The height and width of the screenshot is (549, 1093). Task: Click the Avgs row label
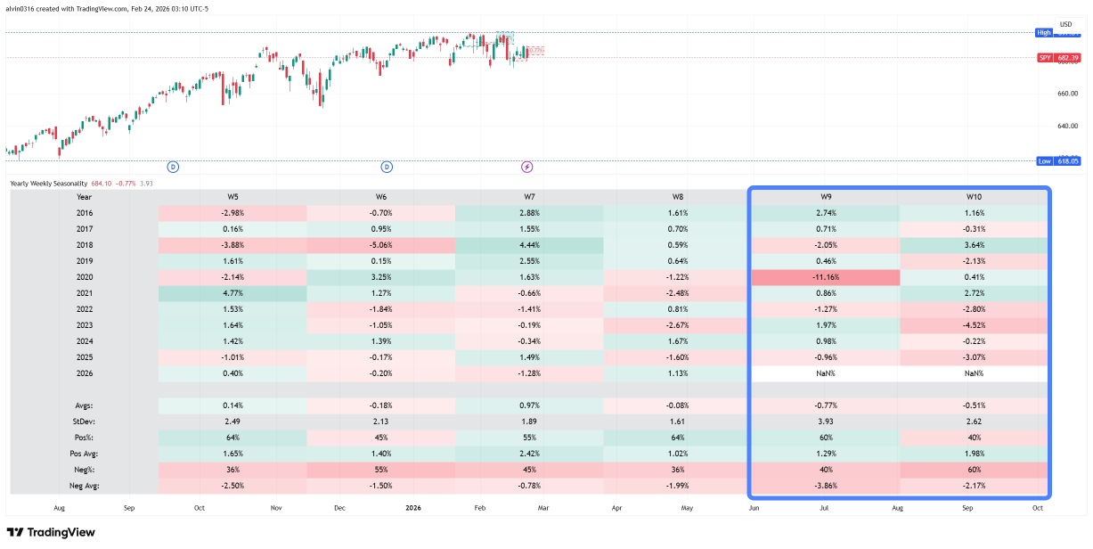click(x=85, y=406)
